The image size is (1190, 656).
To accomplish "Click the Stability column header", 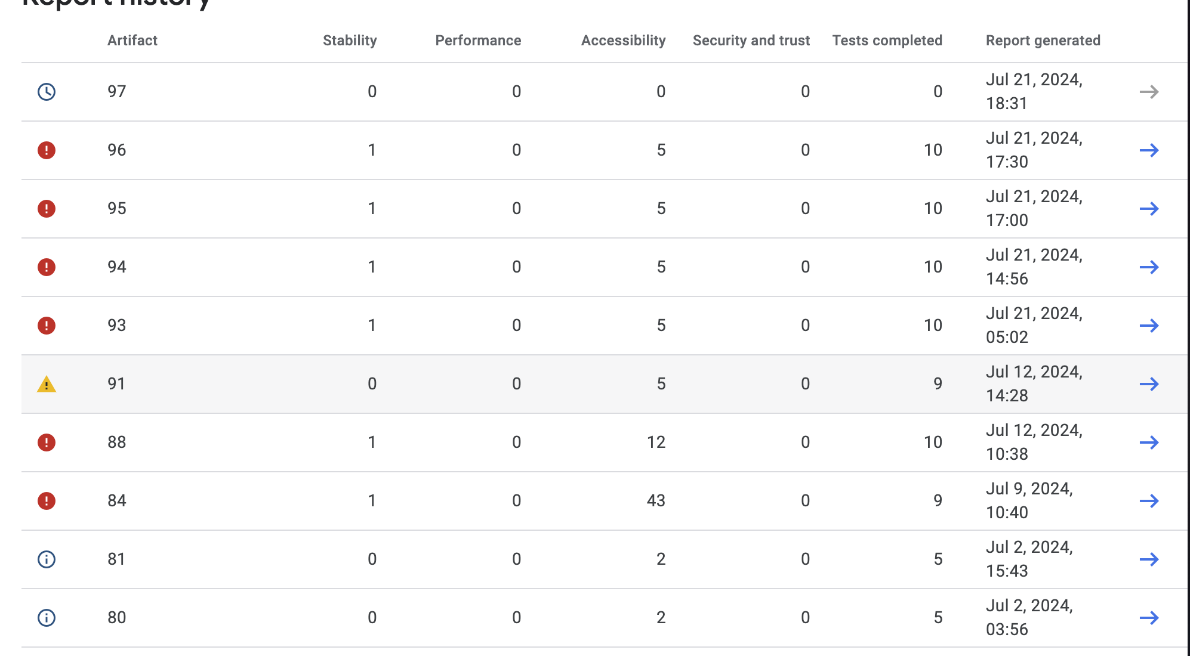I will click(350, 41).
